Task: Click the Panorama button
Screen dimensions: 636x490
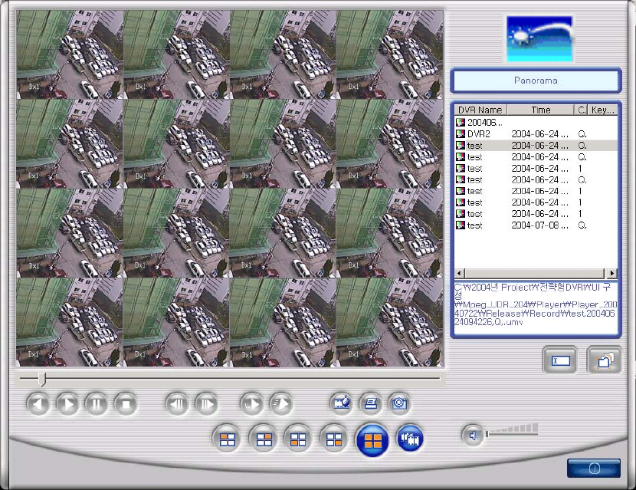Action: click(536, 81)
